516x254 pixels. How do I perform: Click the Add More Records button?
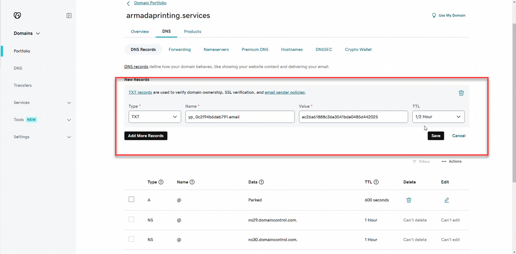(146, 136)
